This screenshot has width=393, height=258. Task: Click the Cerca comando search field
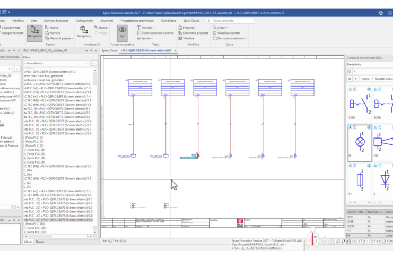230,21
